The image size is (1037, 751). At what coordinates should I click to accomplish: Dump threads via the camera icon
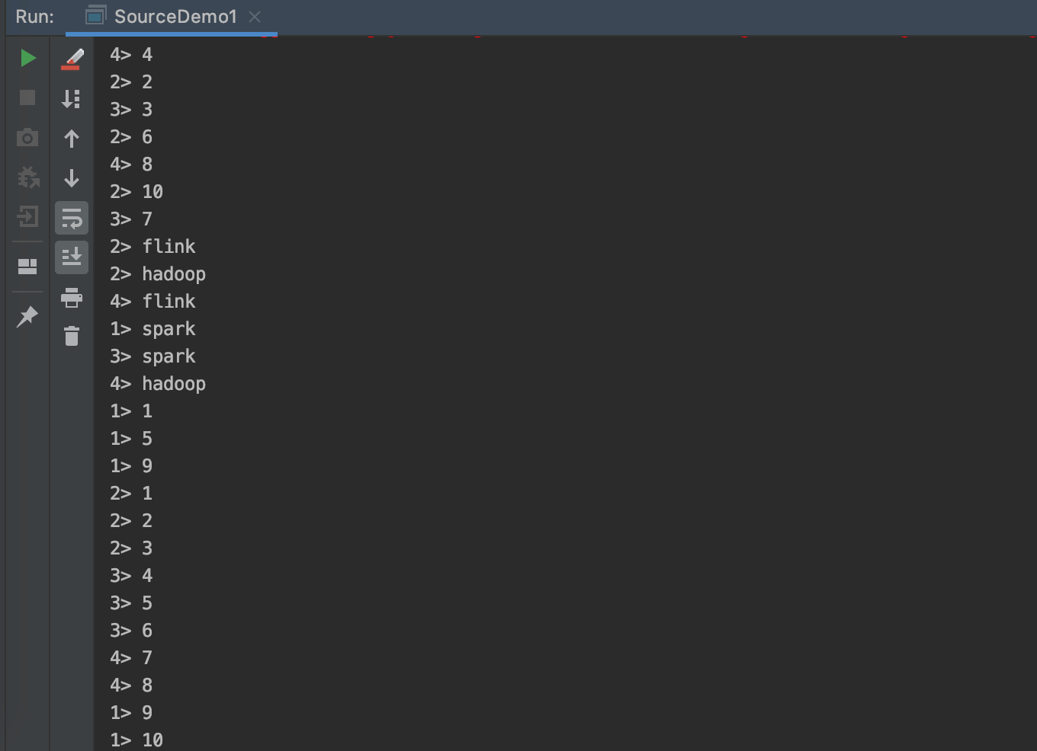pos(27,138)
